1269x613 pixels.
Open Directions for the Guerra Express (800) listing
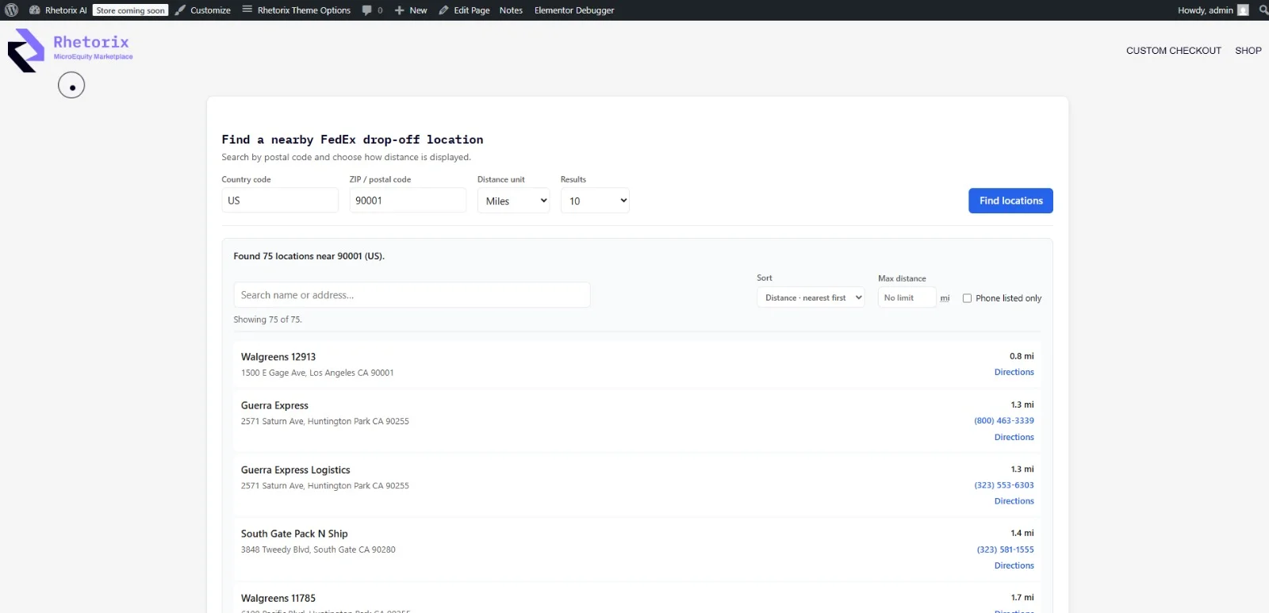tap(1014, 437)
